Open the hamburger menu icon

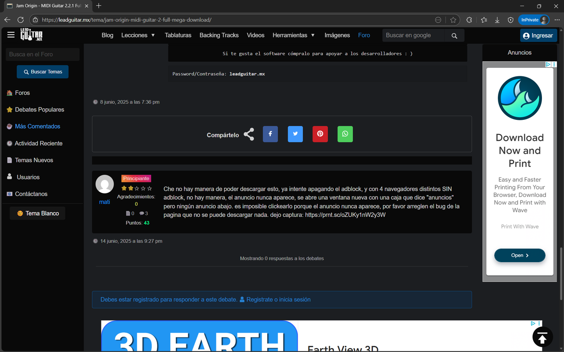pyautogui.click(x=11, y=35)
